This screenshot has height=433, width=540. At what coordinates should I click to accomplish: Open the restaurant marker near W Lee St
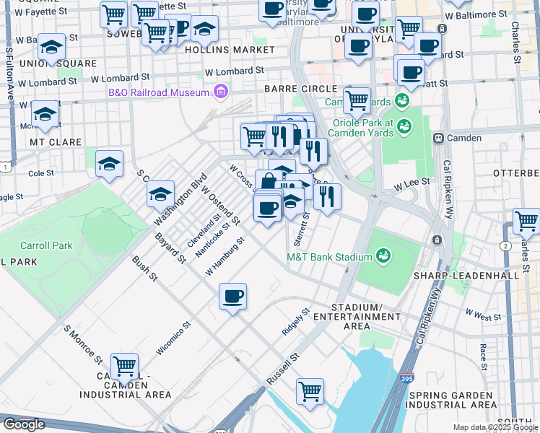[327, 198]
